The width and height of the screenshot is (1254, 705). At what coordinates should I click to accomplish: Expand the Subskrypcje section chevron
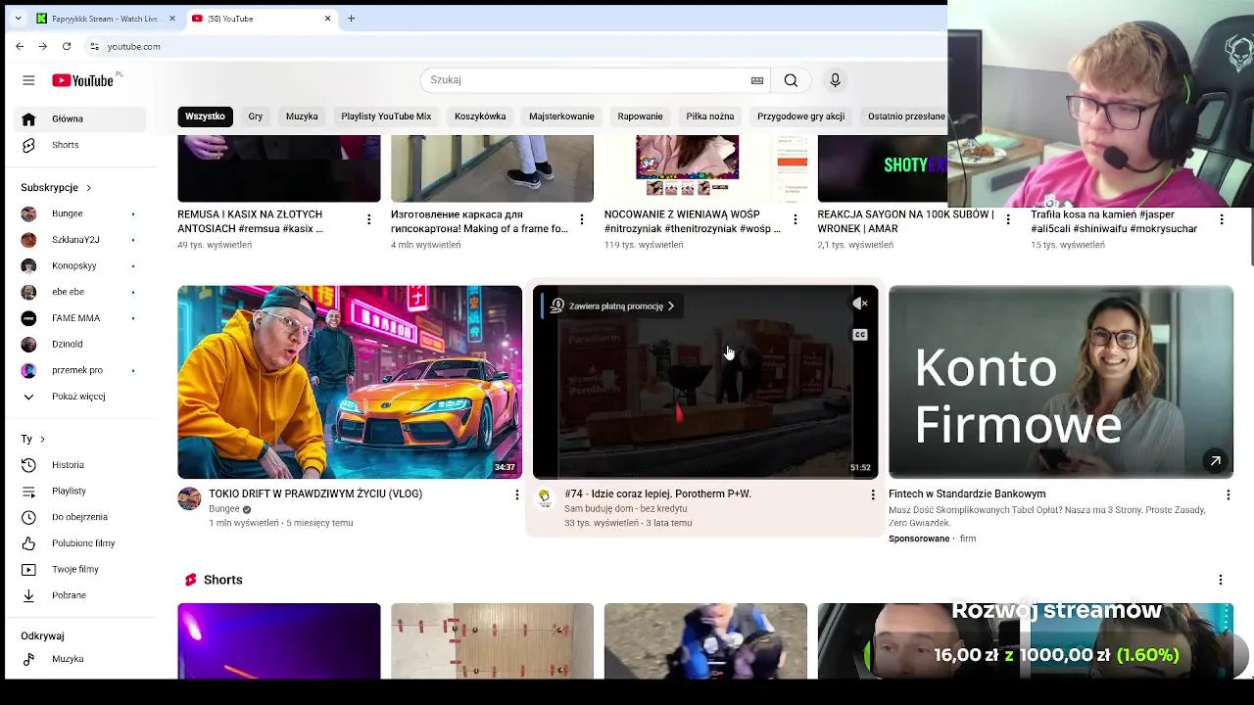click(88, 187)
